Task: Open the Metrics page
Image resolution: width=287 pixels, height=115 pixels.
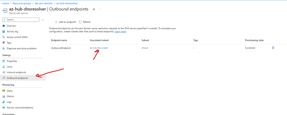Action: 10,96
